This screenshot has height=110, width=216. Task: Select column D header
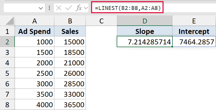click(x=145, y=21)
